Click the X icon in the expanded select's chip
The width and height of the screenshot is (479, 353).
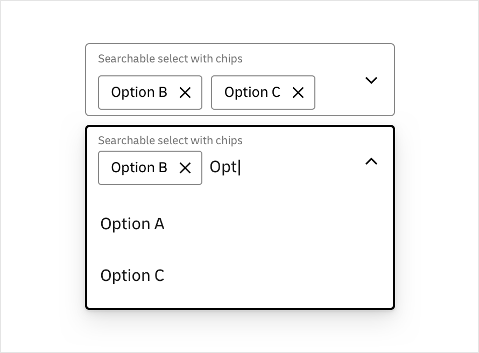pos(185,168)
